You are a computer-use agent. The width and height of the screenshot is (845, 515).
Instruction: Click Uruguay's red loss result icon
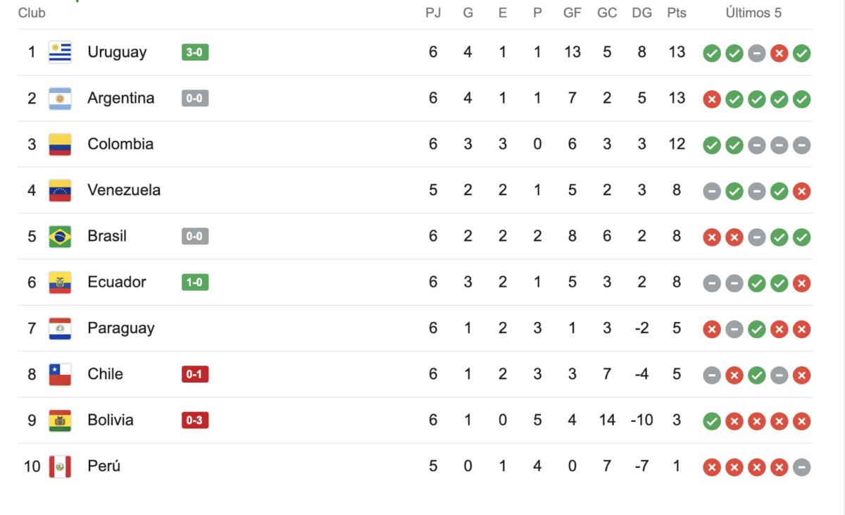click(779, 54)
